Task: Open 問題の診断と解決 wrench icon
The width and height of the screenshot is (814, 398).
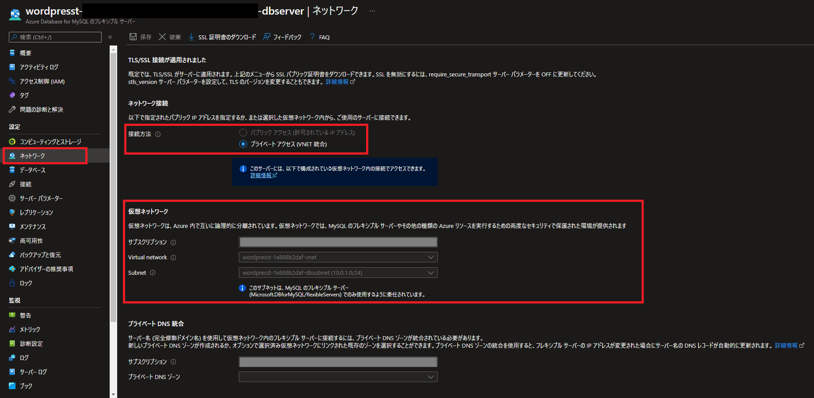Action: [x=12, y=110]
